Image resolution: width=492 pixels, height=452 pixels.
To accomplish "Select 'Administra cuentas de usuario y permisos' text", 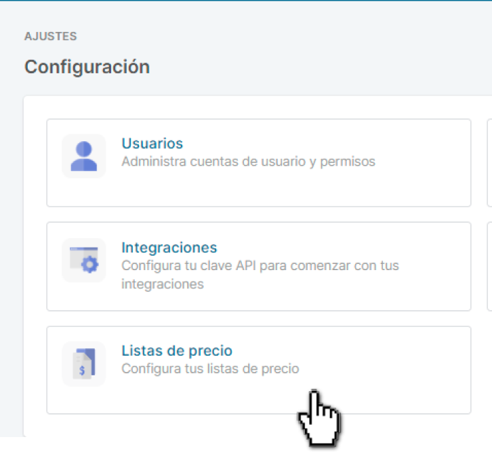I will [x=248, y=162].
